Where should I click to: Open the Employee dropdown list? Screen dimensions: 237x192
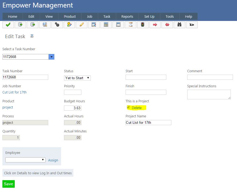pos(25,160)
